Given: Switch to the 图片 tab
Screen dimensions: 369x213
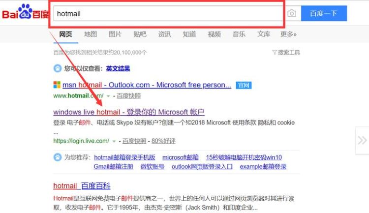Looking at the screenshot, I should point(115,34).
